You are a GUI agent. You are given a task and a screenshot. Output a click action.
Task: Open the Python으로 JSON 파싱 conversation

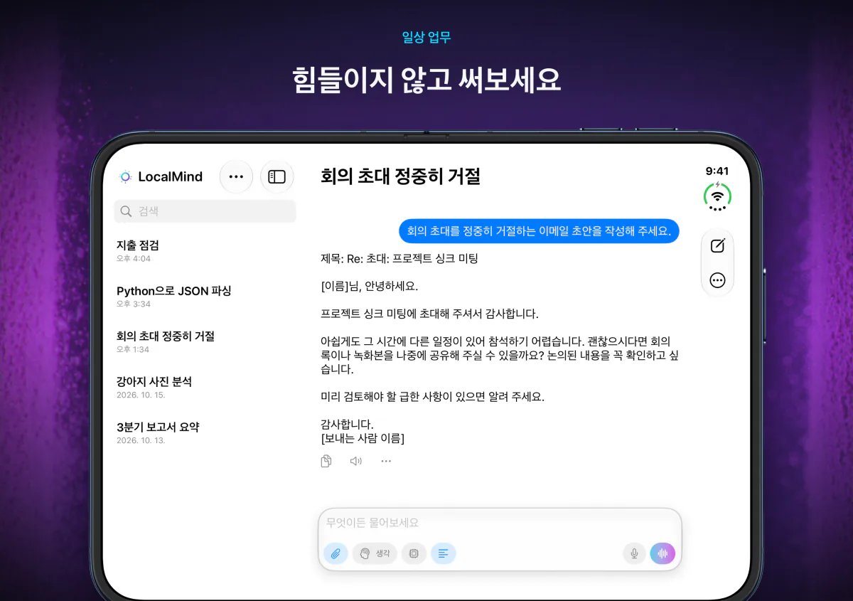click(x=205, y=297)
